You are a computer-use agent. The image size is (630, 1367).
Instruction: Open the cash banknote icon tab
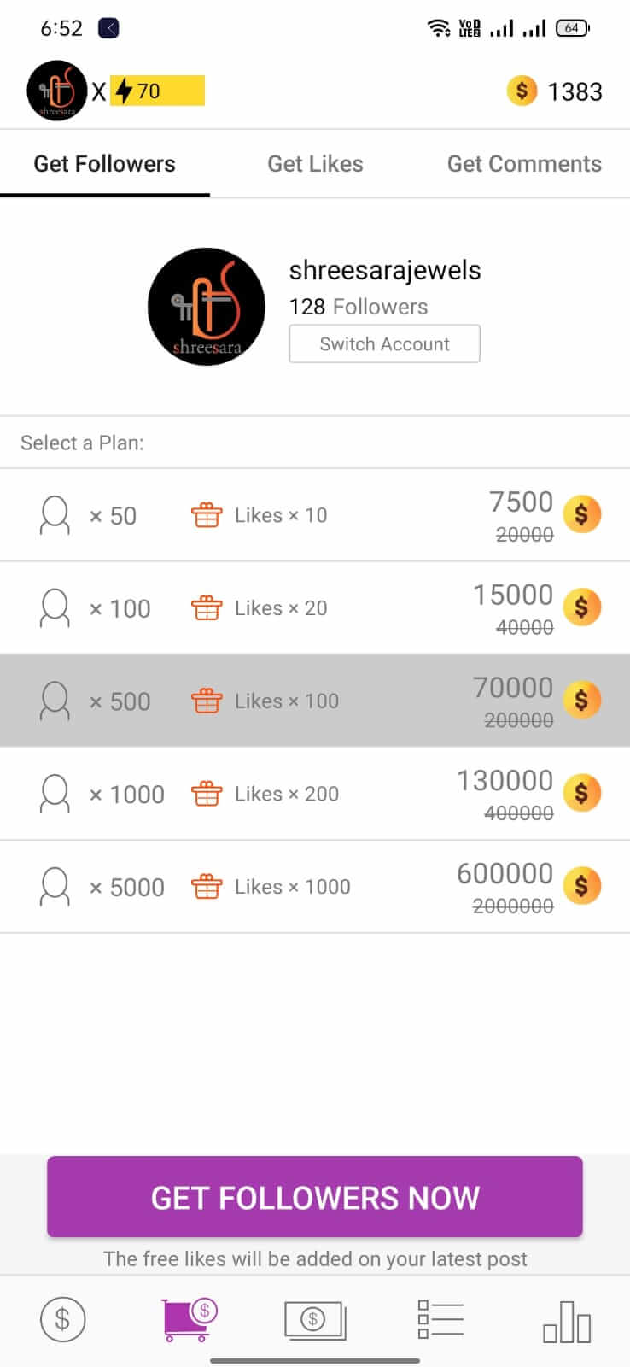tap(314, 1320)
